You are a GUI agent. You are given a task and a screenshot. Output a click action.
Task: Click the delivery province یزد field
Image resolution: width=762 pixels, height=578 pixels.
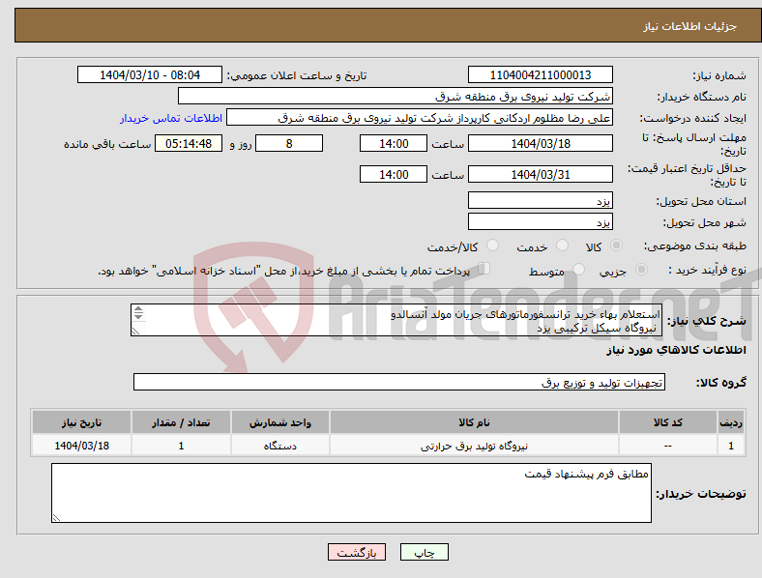click(541, 200)
